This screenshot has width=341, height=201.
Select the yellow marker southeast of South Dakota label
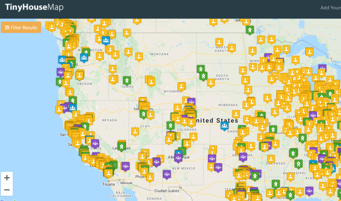[x=245, y=81]
